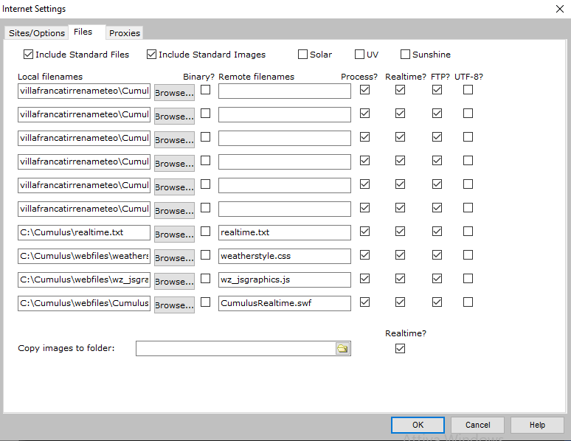The image size is (571, 441).
Task: Tick the Sunshine checkbox
Action: click(405, 55)
